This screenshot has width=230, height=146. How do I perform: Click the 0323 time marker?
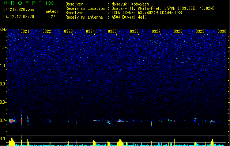pos(68,31)
